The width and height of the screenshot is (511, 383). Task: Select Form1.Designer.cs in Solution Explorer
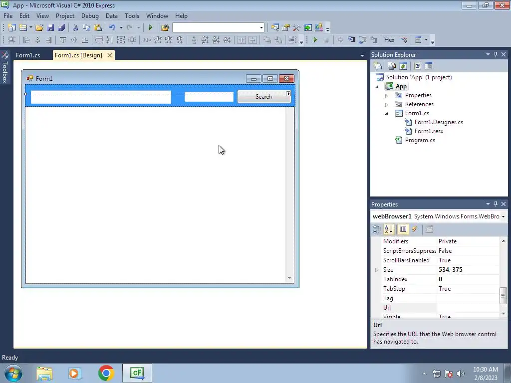click(x=438, y=122)
